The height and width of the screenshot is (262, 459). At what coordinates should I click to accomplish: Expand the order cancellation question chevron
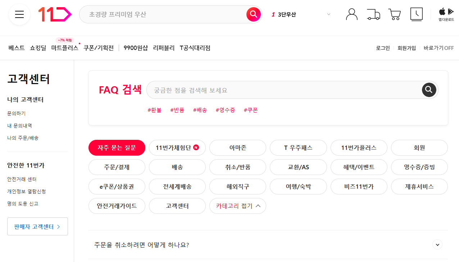pos(437,245)
